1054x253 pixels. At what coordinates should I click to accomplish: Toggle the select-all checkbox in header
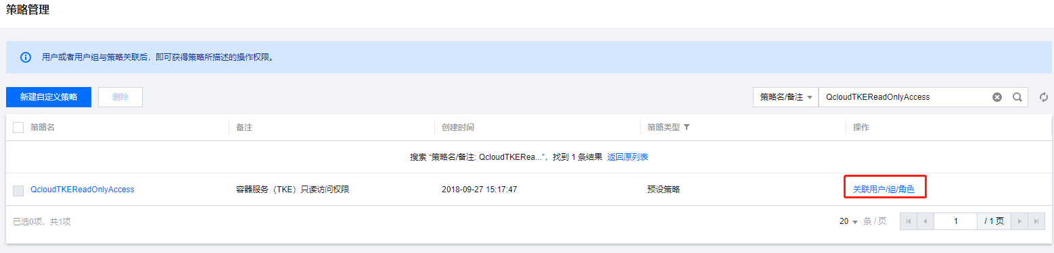coord(18,128)
